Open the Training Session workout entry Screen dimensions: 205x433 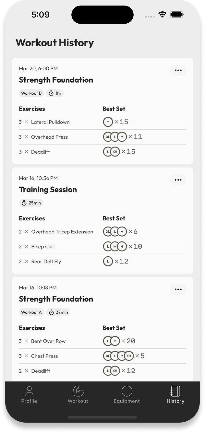[x=48, y=190]
